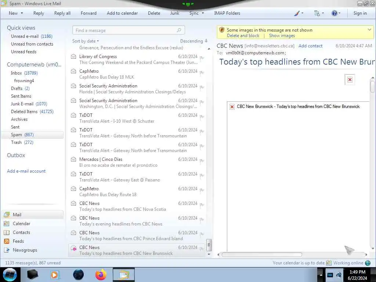Image resolution: width=376 pixels, height=282 pixels.
Task: Click Reply all in the toolbar
Action: 62,13
